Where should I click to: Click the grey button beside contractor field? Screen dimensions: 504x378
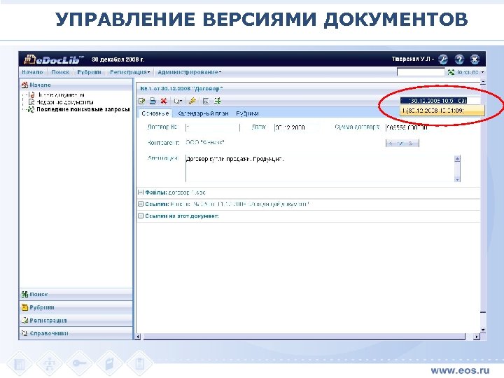click(402, 143)
